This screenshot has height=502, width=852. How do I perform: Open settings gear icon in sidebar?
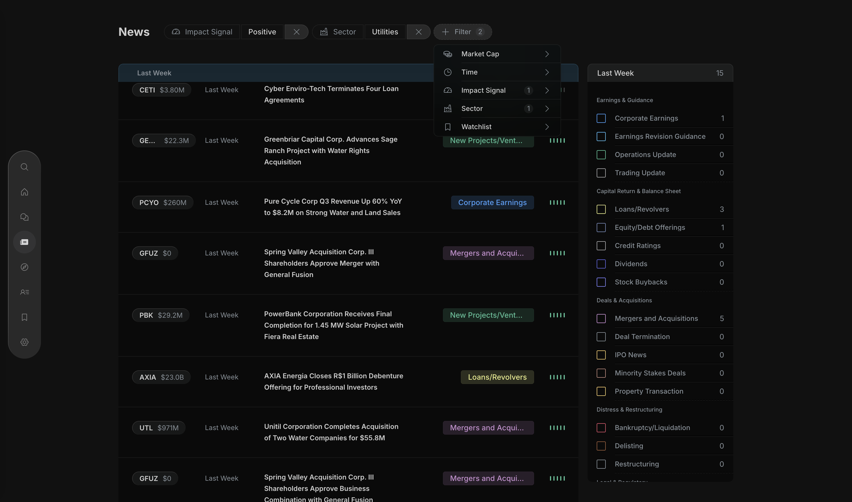click(24, 342)
